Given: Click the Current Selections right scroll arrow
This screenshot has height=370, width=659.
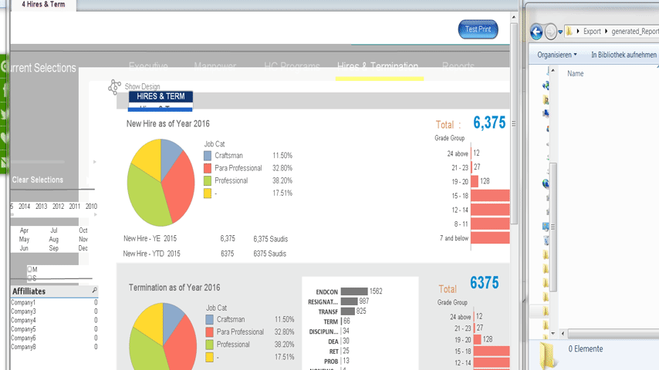Looking at the screenshot, I should tap(95, 162).
